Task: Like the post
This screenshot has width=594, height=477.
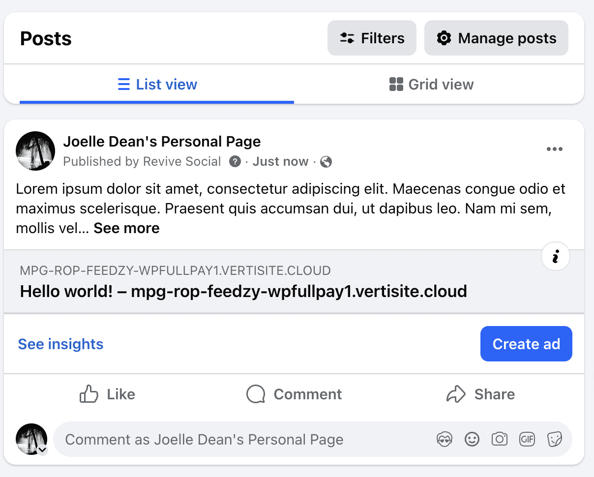Action: 107,394
